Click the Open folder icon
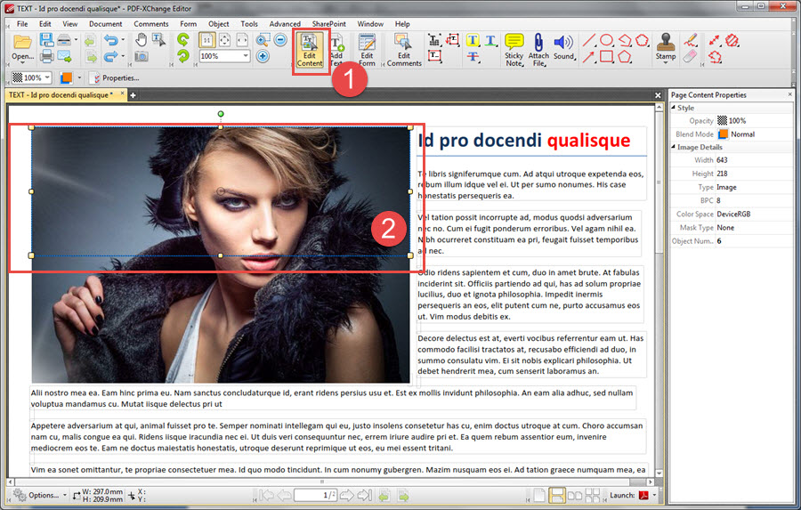 [22, 43]
